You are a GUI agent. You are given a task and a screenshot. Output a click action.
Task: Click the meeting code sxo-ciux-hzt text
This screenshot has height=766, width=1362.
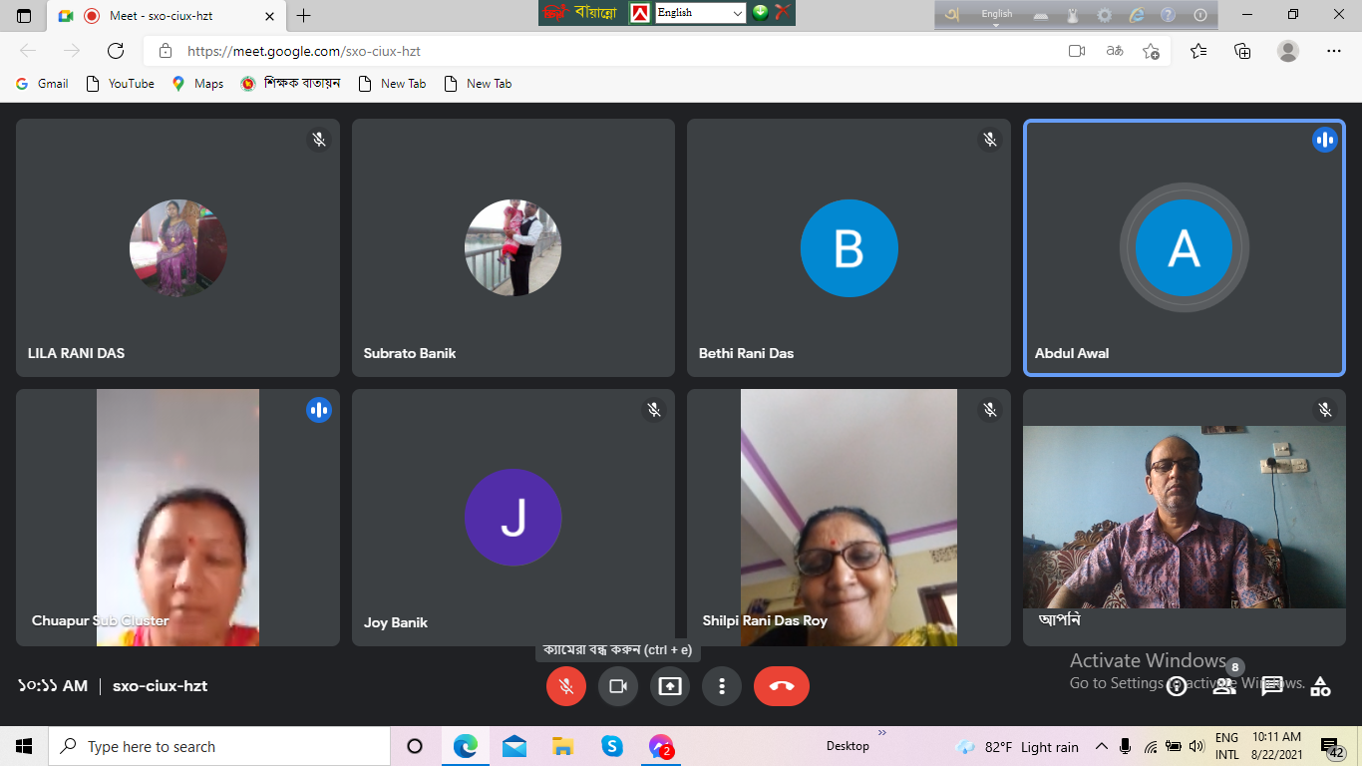(161, 686)
